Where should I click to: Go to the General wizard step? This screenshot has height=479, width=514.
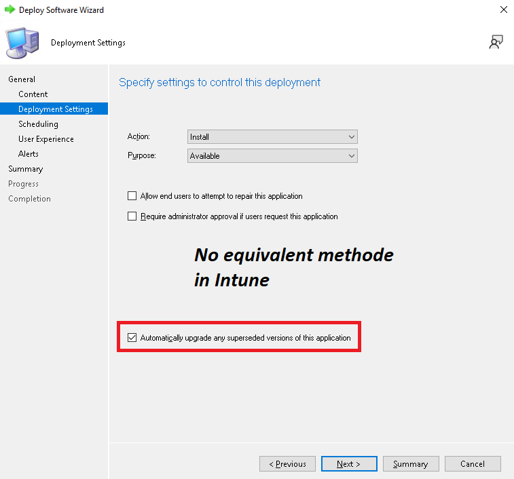point(22,79)
